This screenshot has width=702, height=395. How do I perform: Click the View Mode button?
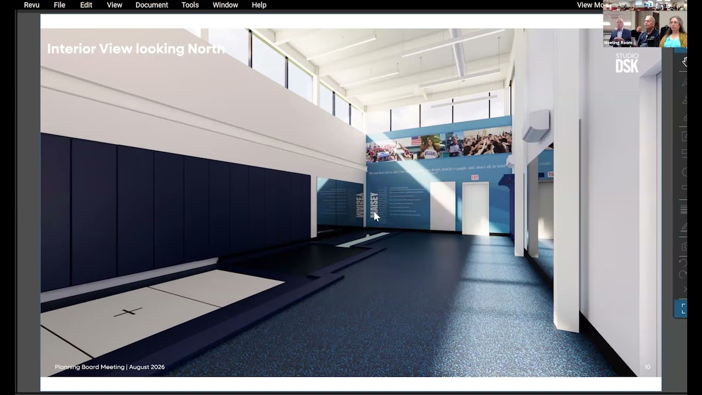point(590,5)
